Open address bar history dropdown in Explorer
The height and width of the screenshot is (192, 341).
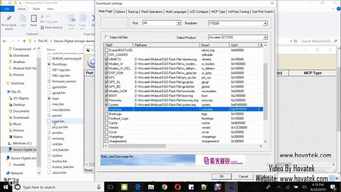tap(291, 41)
